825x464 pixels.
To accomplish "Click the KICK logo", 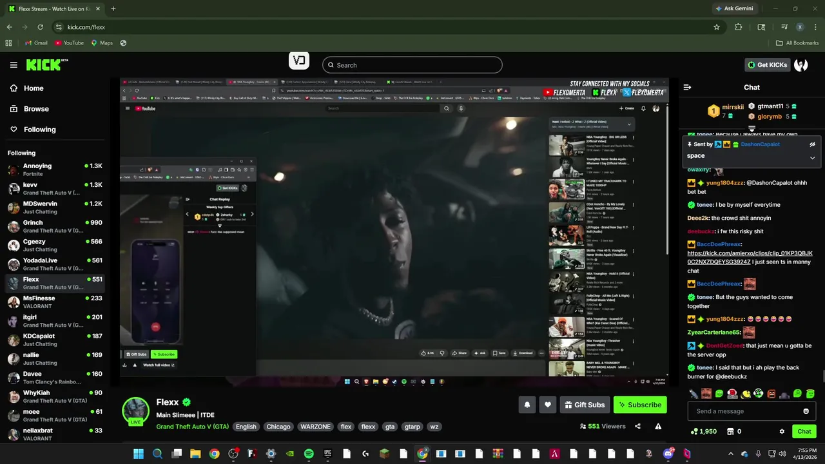I will pos(46,64).
